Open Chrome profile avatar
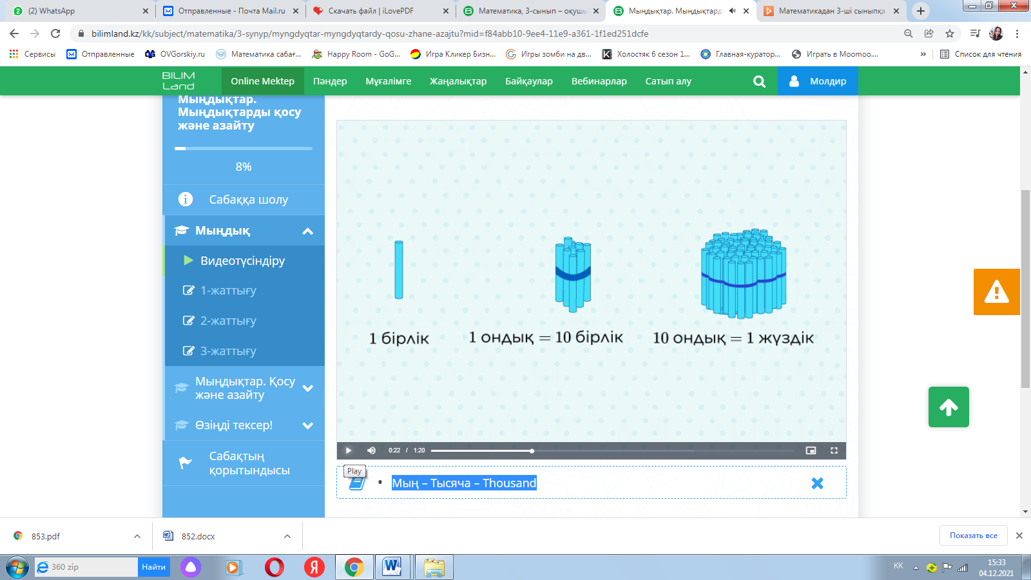This screenshot has height=580, width=1031. coord(996,34)
